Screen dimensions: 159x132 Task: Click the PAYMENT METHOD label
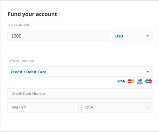click(21, 61)
